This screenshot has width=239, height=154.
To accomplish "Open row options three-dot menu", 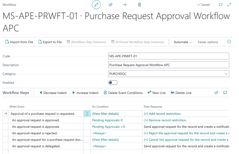I will [87, 114].
